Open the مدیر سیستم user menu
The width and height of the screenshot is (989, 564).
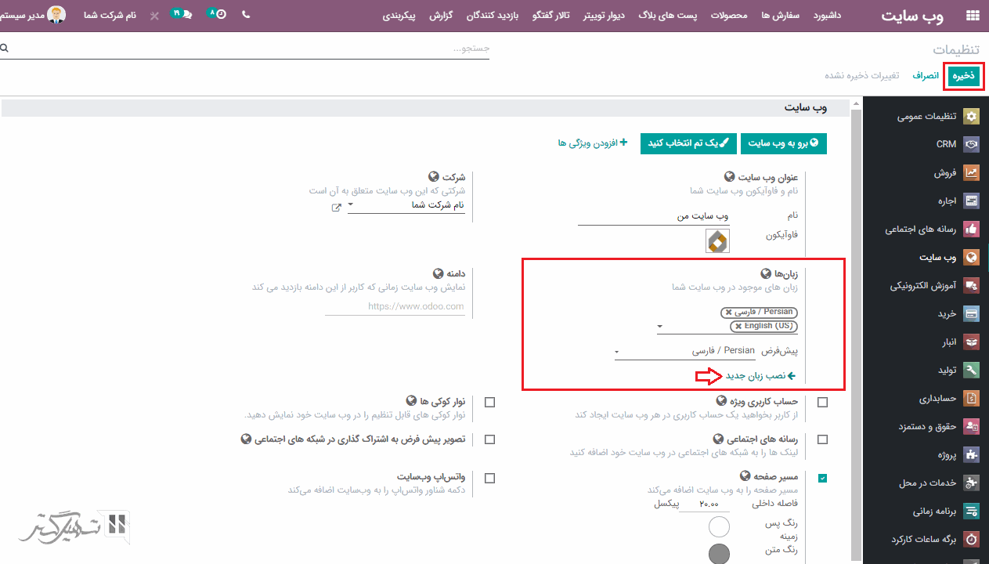pos(33,15)
